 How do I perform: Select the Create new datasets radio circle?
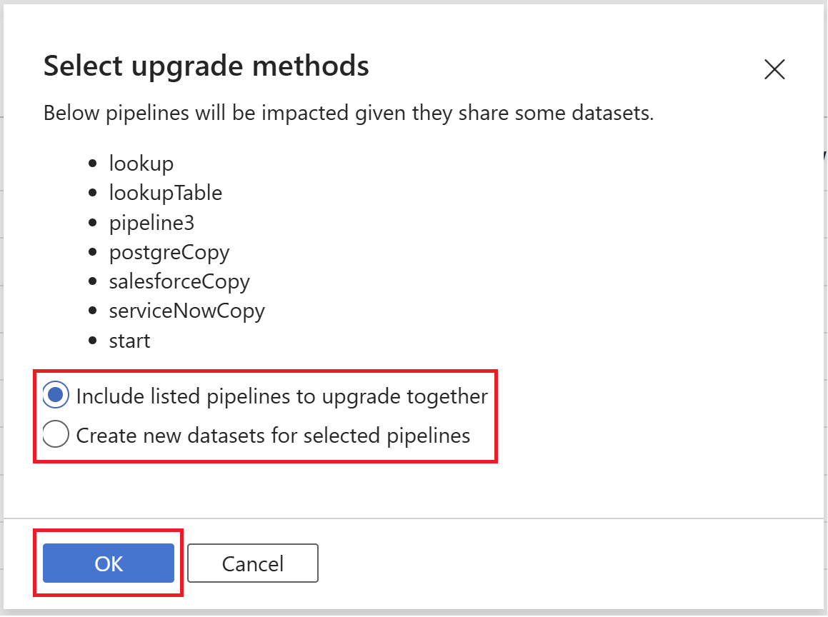tap(56, 434)
